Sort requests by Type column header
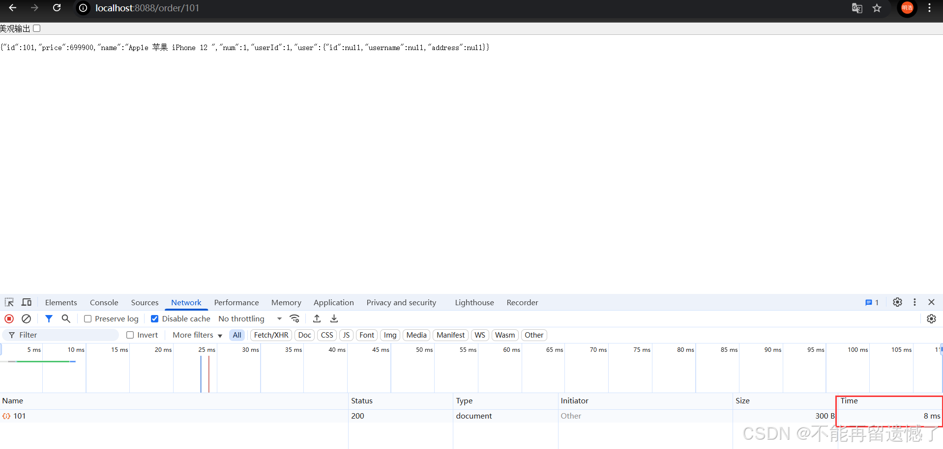The width and height of the screenshot is (943, 449). pos(505,401)
